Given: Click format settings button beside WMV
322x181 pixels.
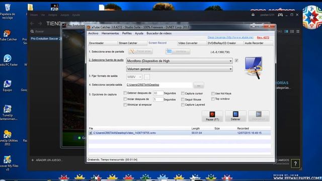Looking at the screenshot, I should (x=147, y=77).
